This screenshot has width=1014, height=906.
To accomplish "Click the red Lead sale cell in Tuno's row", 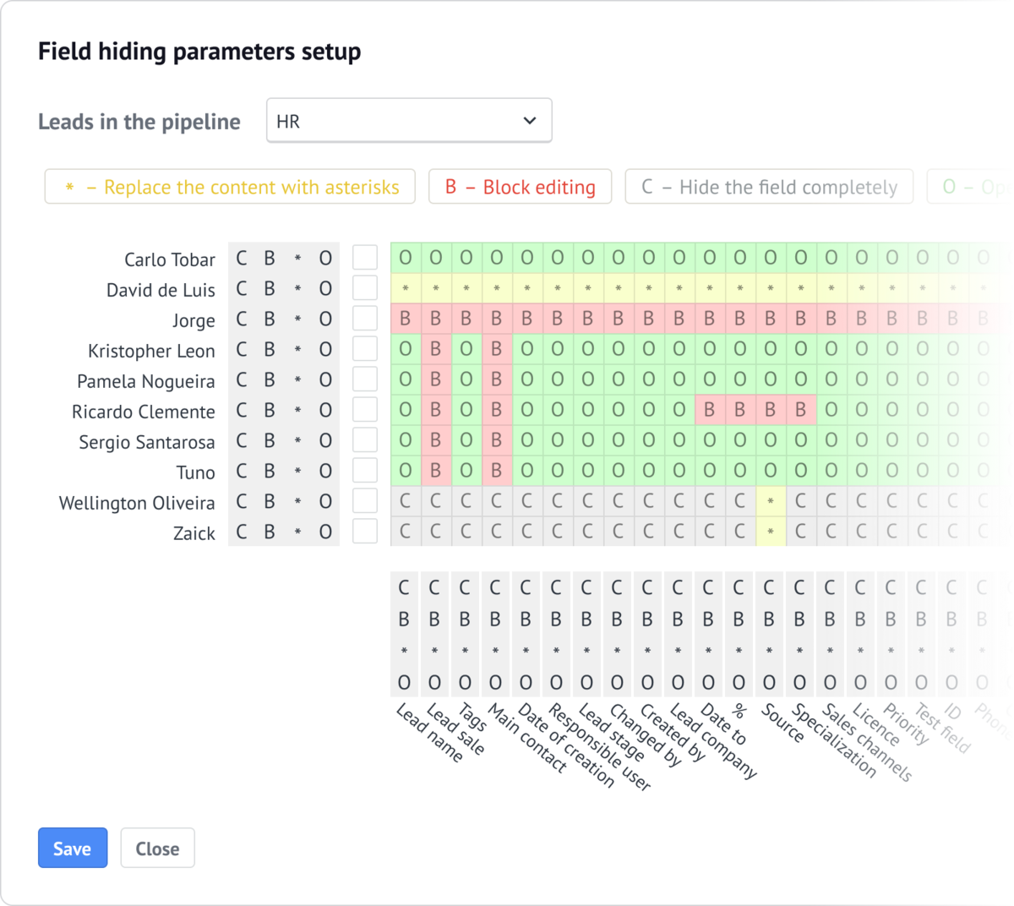I will coord(436,471).
